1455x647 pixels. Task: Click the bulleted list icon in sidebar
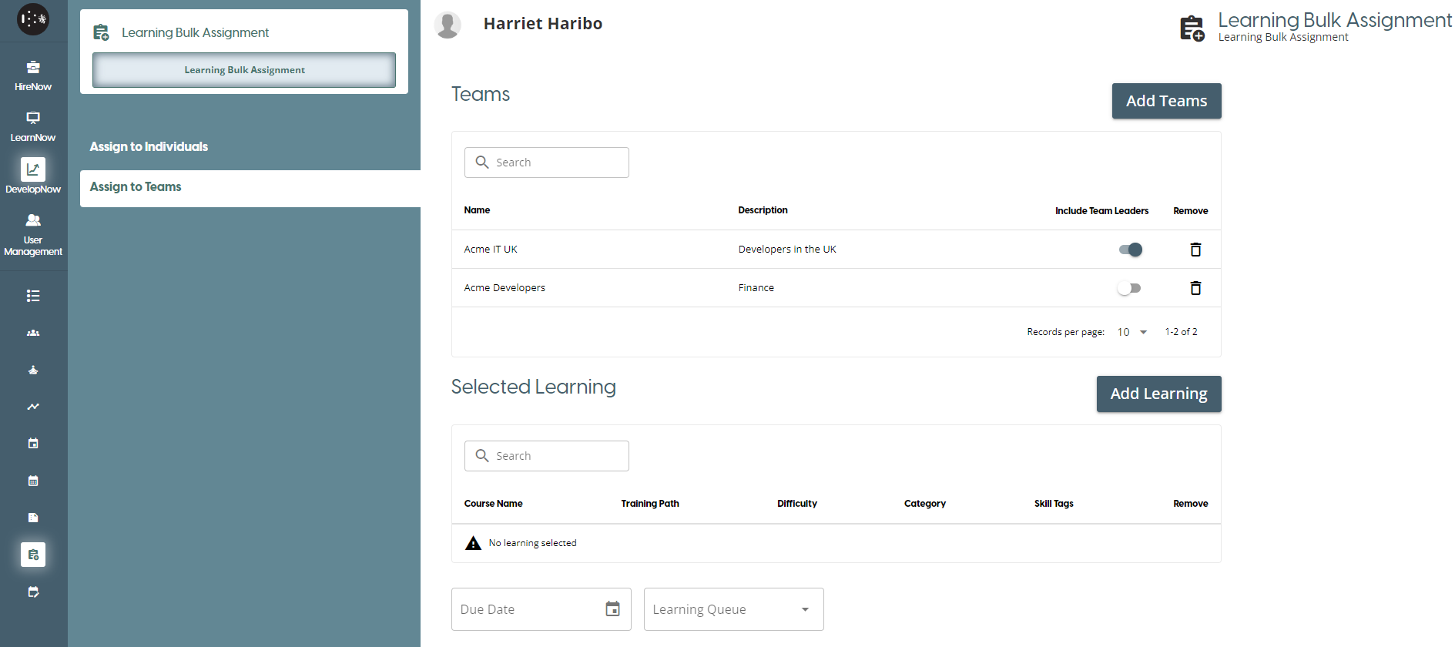(x=33, y=296)
